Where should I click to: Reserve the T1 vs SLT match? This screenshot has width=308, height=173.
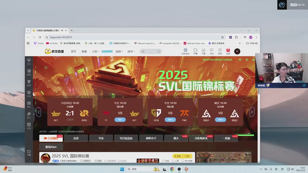pos(120,120)
